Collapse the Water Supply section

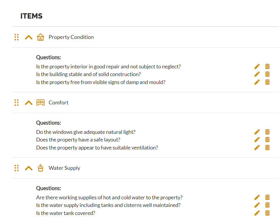(x=29, y=168)
